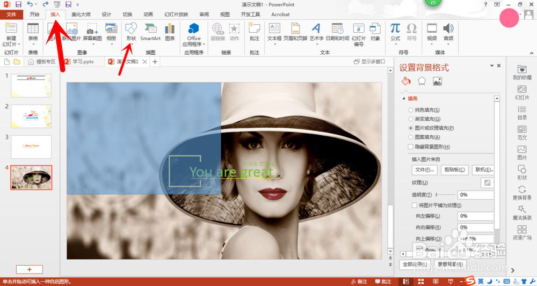This screenshot has height=286, width=537.
Task: Open the Template Zone (模板专区) tab
Action: (x=42, y=62)
